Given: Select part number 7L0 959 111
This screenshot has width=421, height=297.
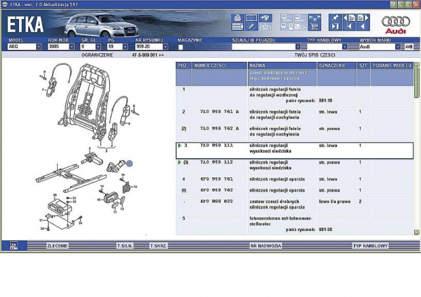Looking at the screenshot, I should click(x=217, y=145).
